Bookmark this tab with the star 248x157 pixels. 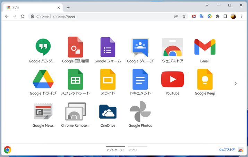[184, 16]
